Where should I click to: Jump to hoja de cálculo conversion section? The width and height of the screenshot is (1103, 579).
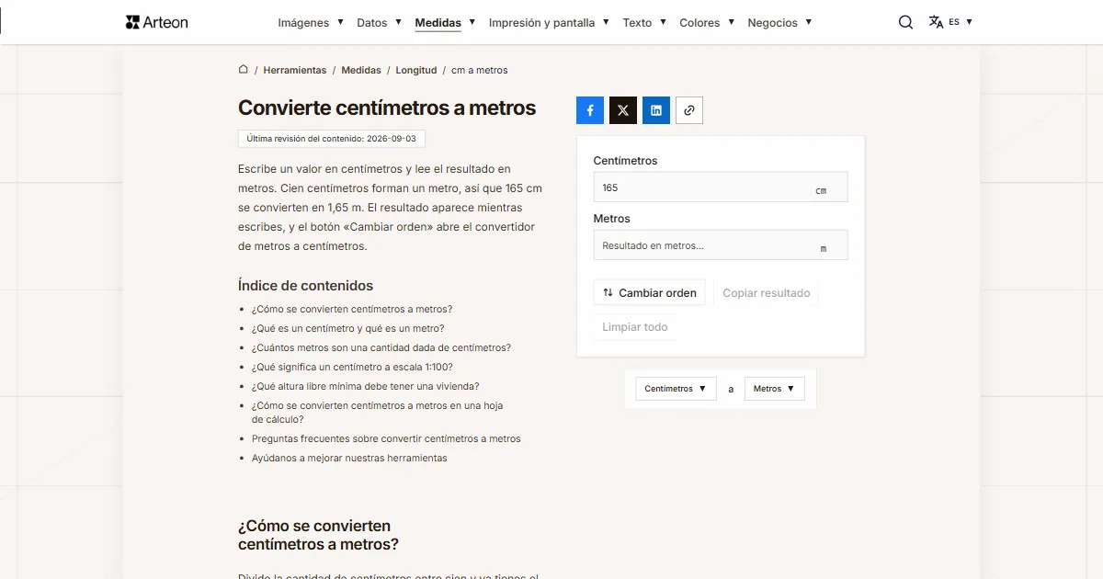click(x=378, y=412)
